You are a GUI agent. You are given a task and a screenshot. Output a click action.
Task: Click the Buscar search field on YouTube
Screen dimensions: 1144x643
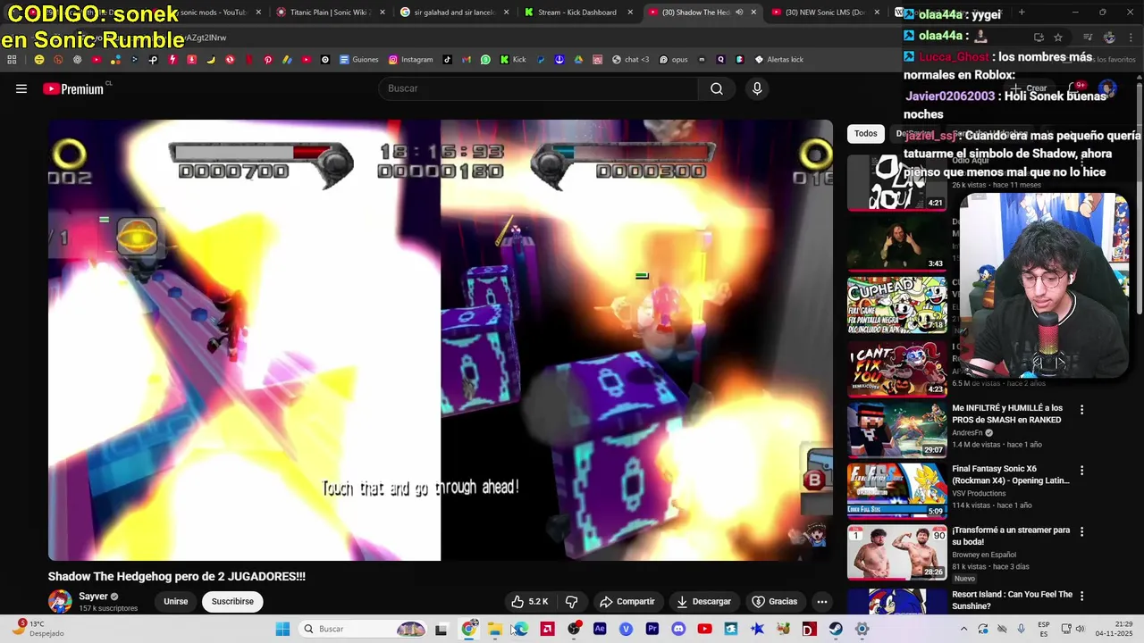538,88
